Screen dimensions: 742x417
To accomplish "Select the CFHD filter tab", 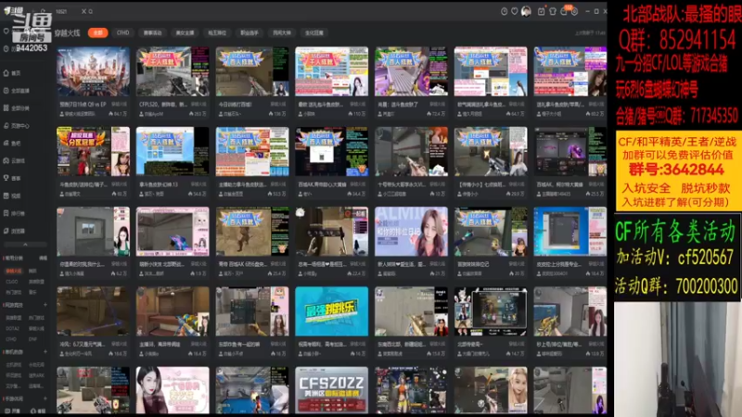I will click(x=123, y=32).
